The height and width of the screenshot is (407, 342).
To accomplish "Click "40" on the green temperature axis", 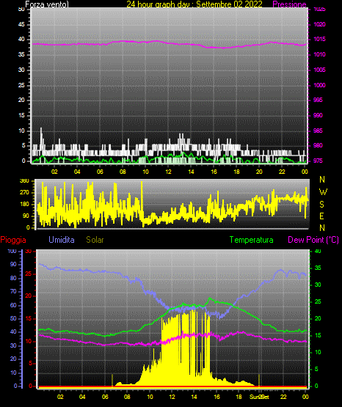I will [318, 251].
